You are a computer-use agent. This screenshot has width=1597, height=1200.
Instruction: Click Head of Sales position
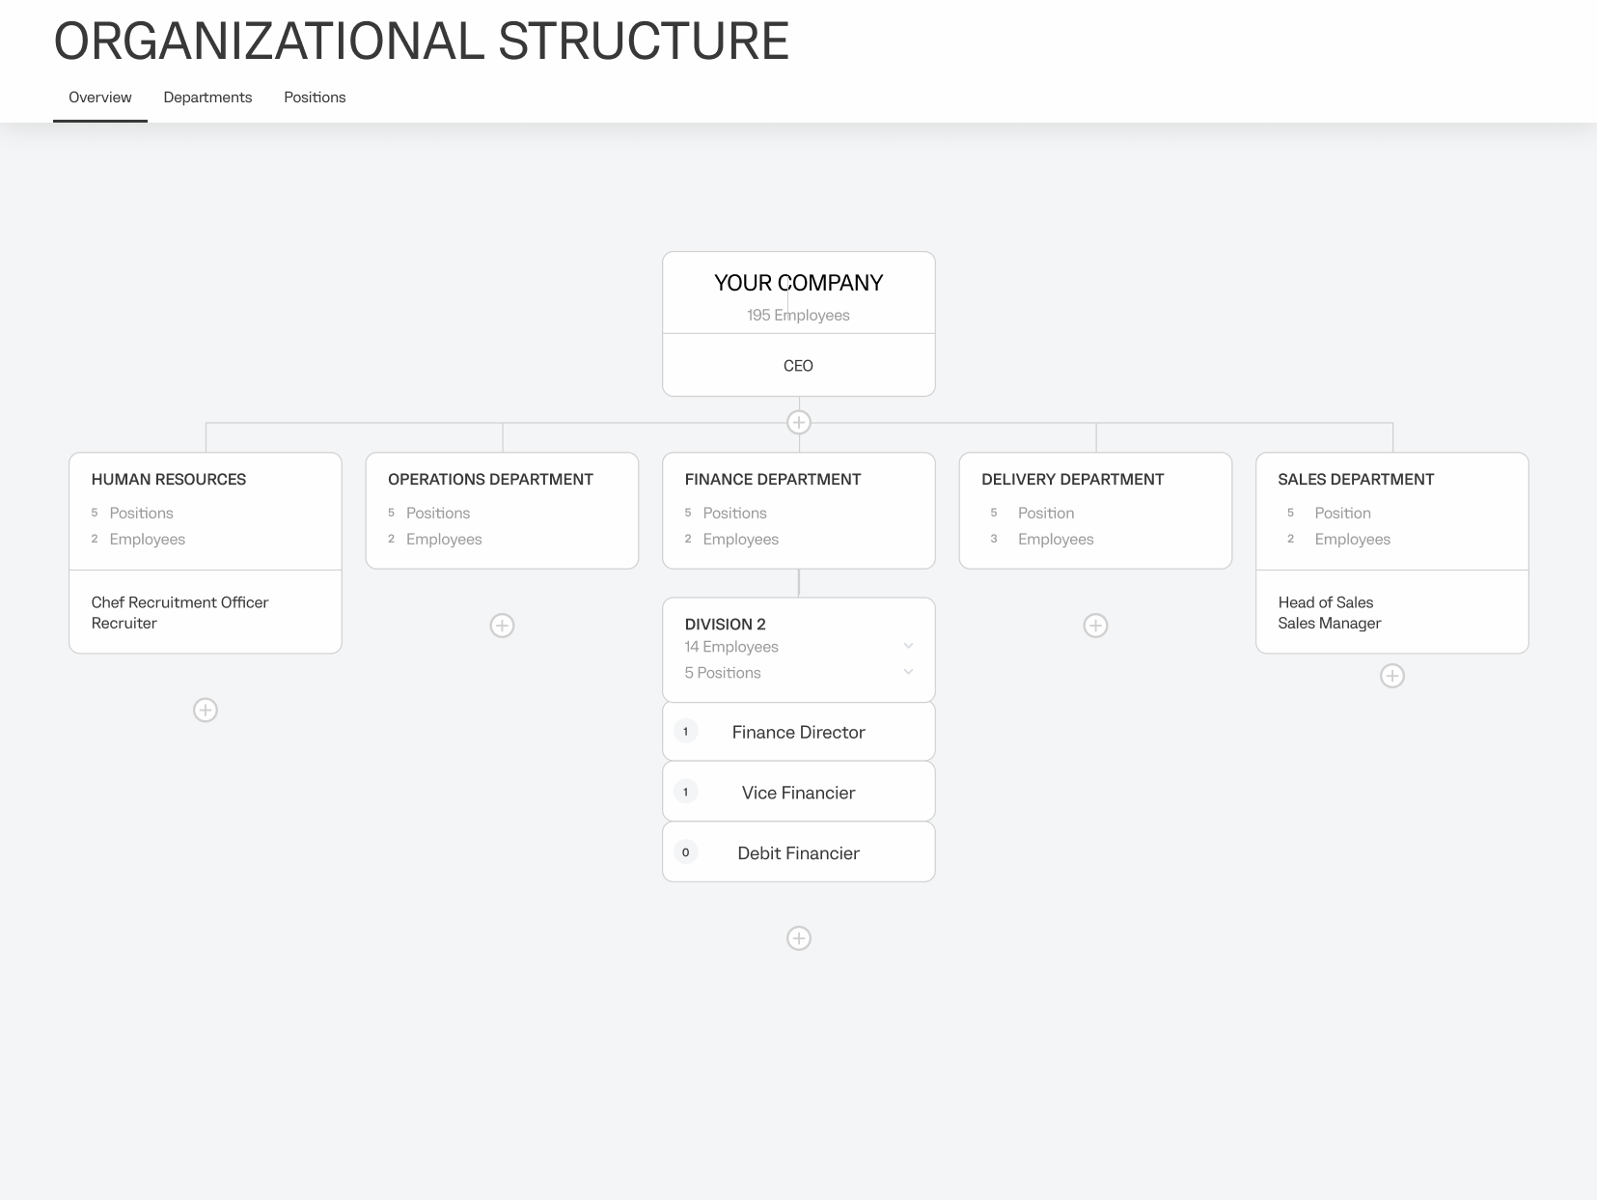1325,602
